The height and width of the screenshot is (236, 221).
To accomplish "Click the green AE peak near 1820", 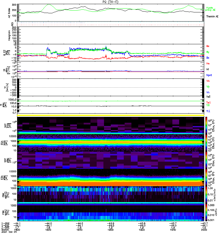I will pyautogui.click(x=48, y=4).
